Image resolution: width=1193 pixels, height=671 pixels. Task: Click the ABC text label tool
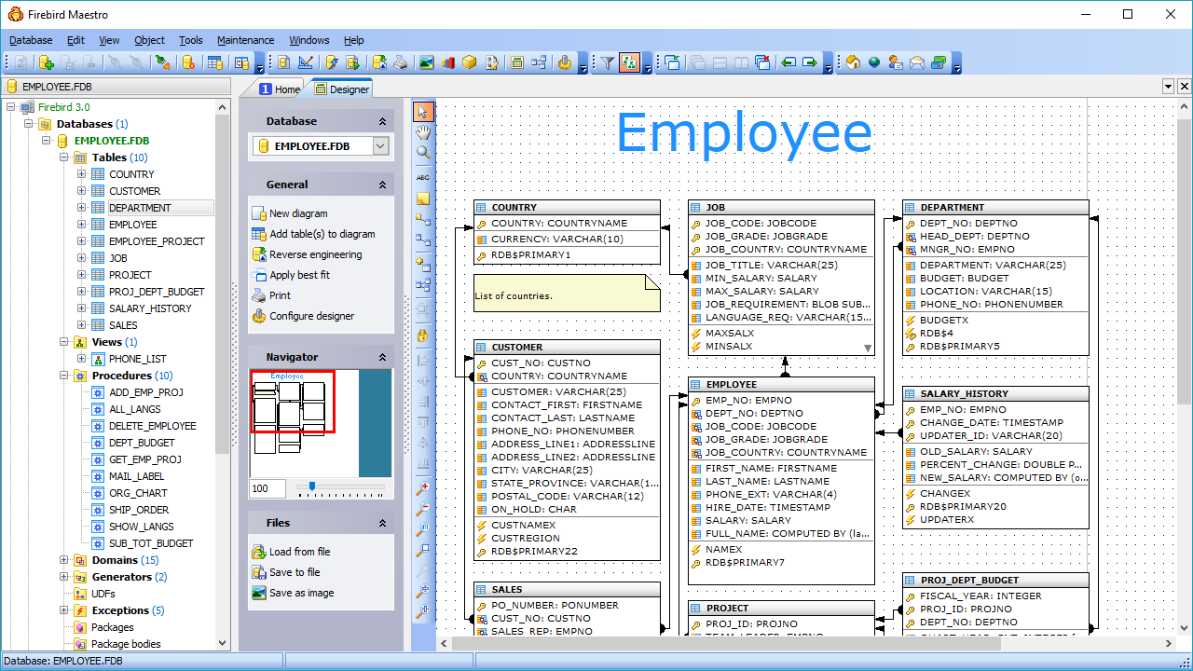(x=423, y=176)
